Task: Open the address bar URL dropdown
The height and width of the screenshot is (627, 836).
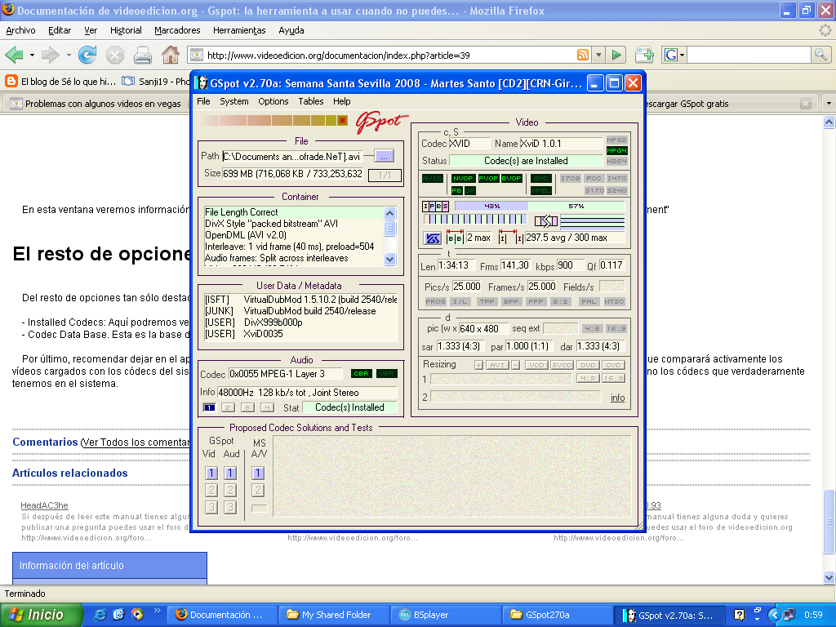Action: point(598,55)
